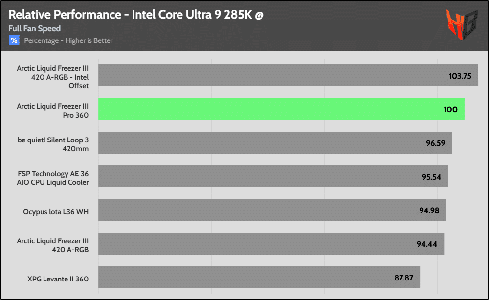
Task: Click the 'Percentage - Higher is Better' legend text
Action: click(x=68, y=40)
